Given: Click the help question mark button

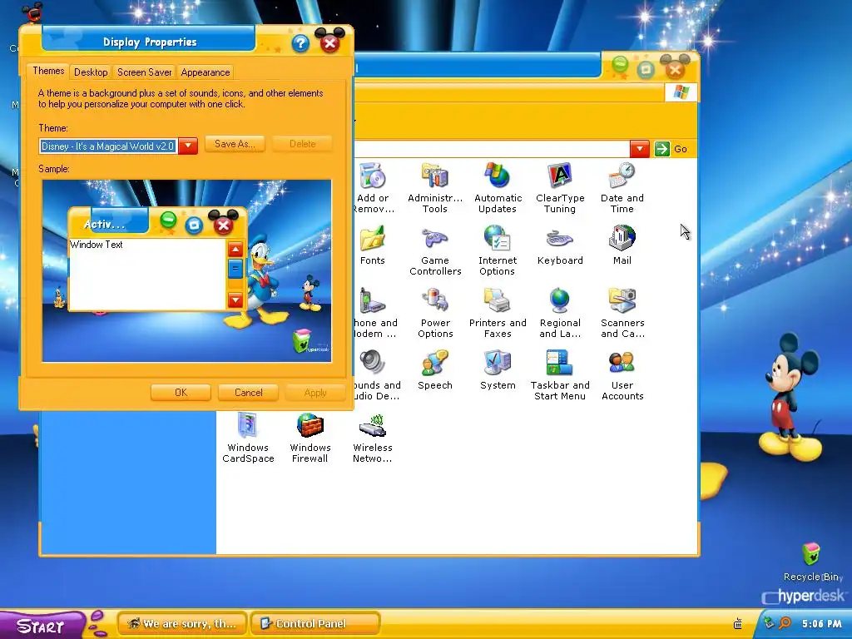Looking at the screenshot, I should tap(300, 43).
